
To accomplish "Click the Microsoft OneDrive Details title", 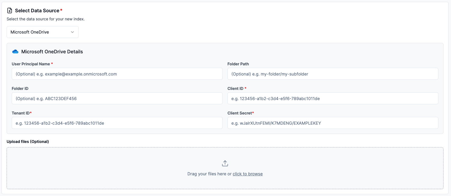I will click(52, 52).
